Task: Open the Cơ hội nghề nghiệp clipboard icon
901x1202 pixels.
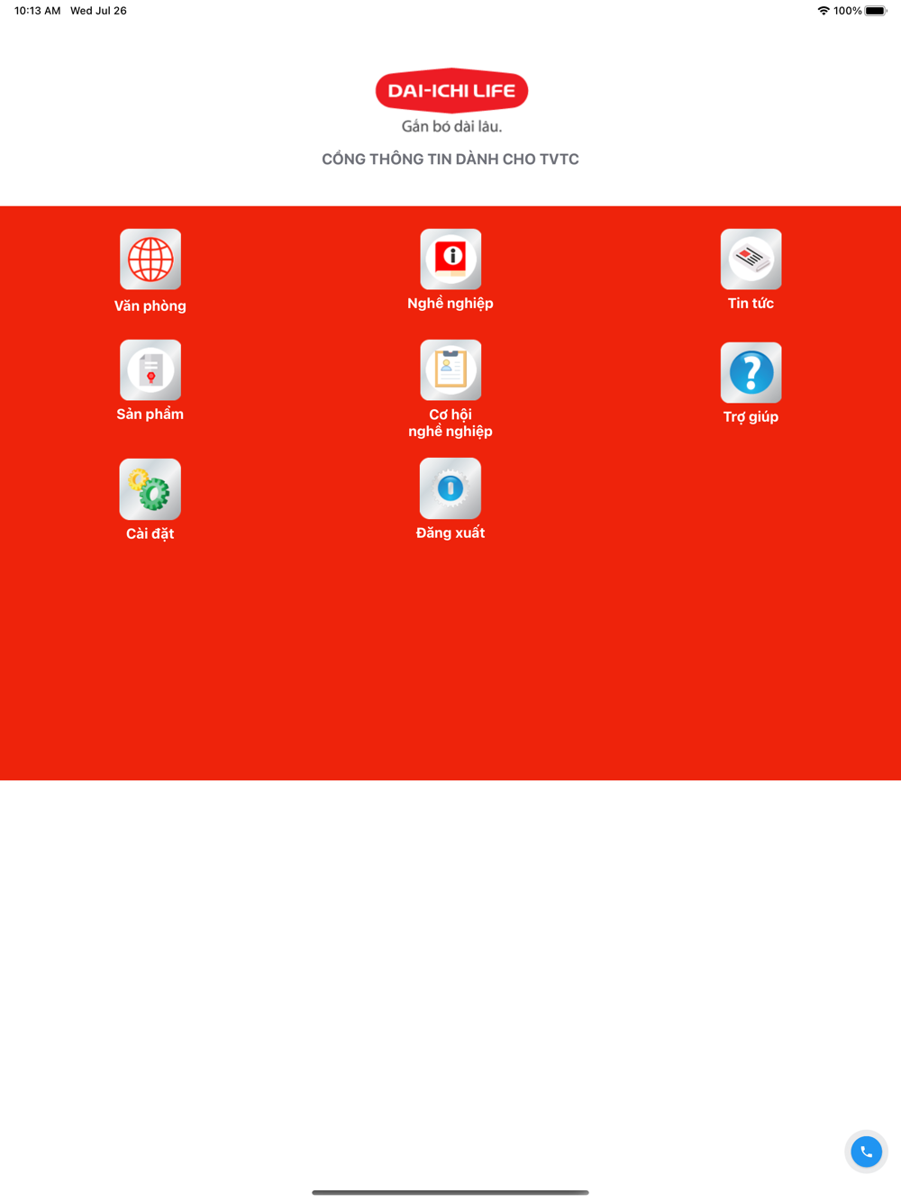Action: pos(450,370)
